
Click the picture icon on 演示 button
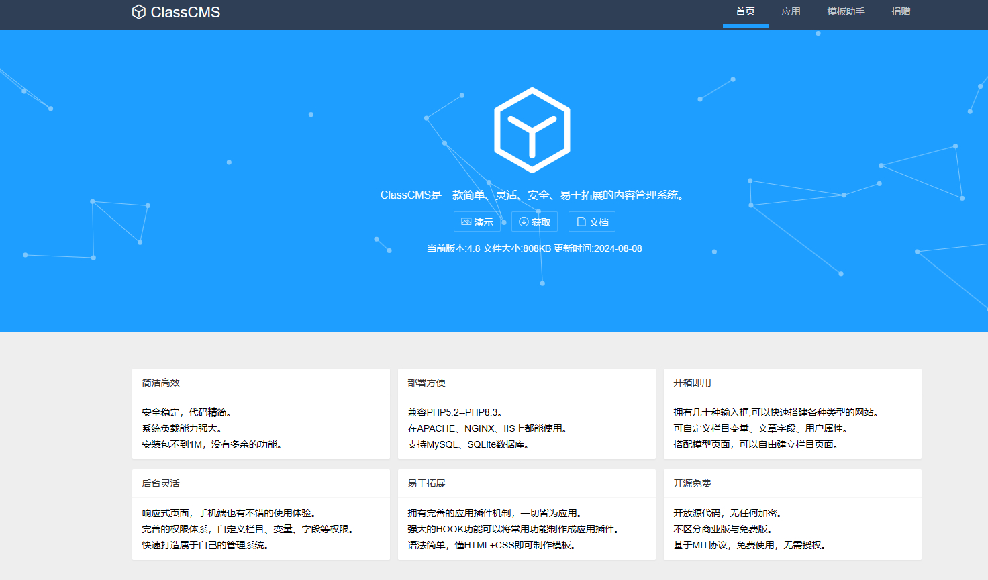466,222
